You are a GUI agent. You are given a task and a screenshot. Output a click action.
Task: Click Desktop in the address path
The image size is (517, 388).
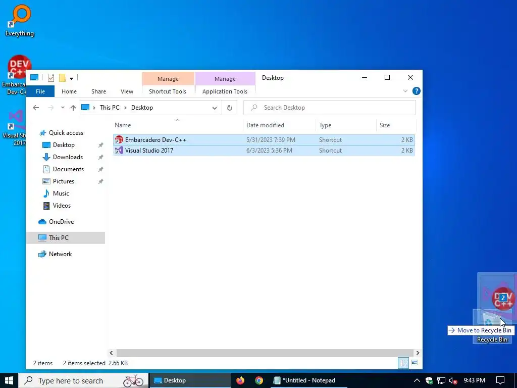pos(142,108)
